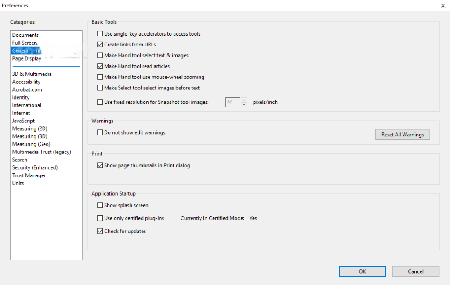450x285 pixels.
Task: Select Measuring (2D) category
Action: click(x=29, y=128)
